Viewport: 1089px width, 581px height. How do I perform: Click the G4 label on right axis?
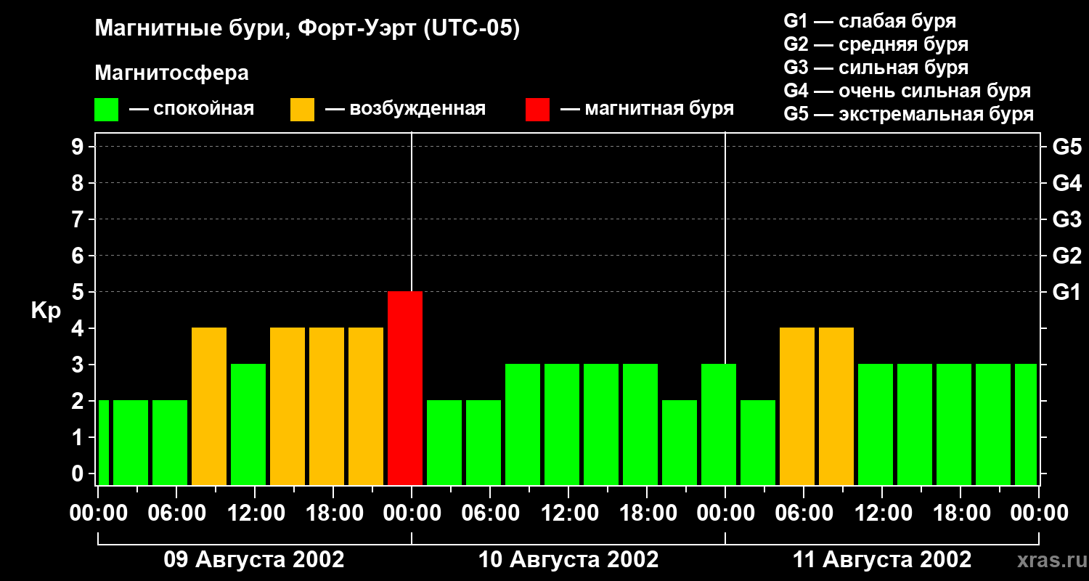pyautogui.click(x=1066, y=183)
